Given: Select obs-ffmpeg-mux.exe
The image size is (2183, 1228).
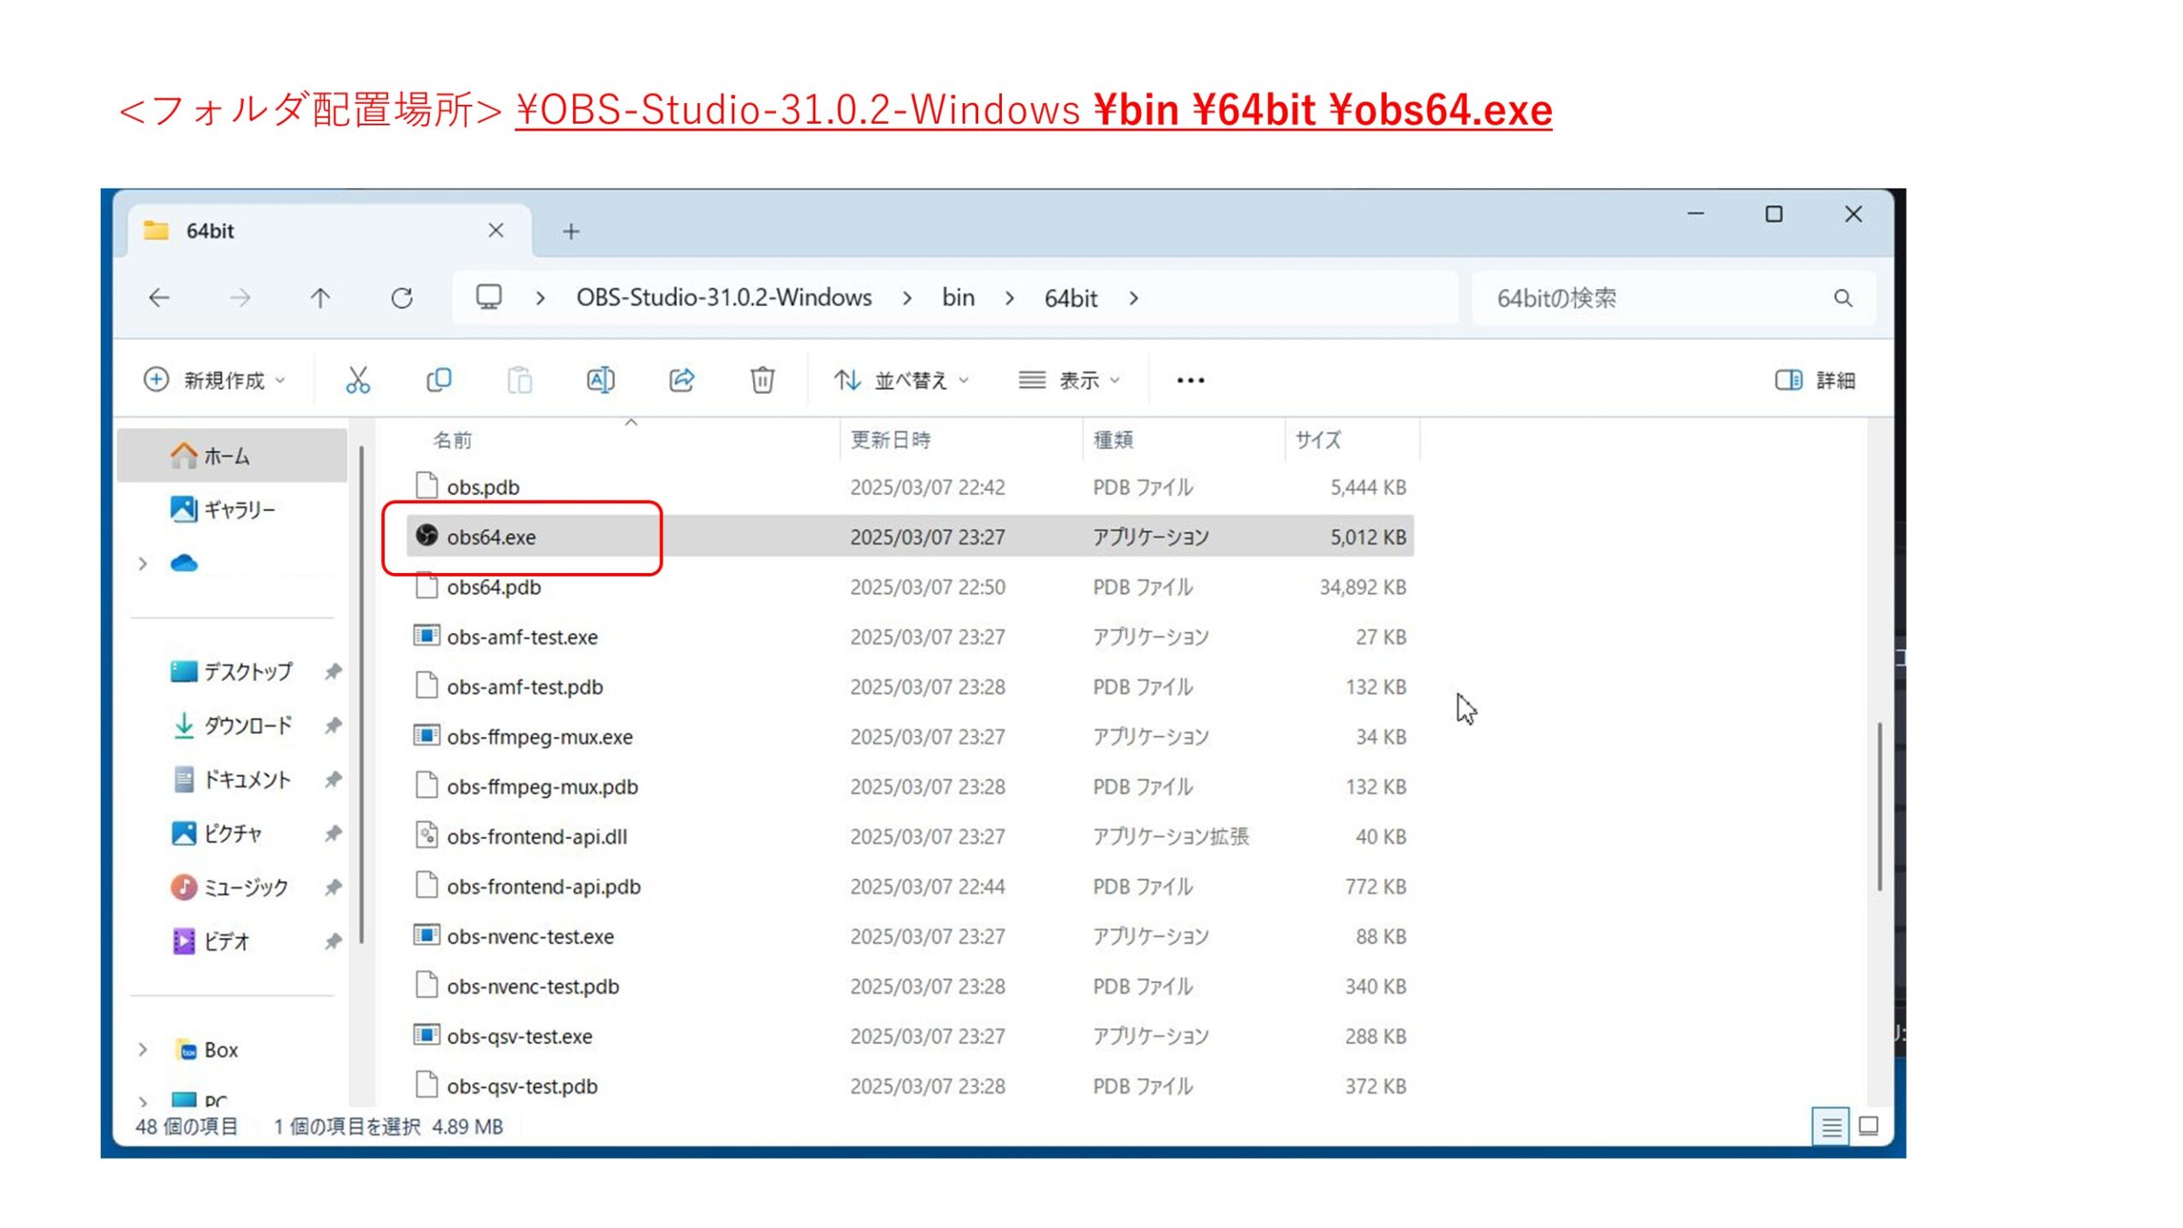Looking at the screenshot, I should point(910,737).
